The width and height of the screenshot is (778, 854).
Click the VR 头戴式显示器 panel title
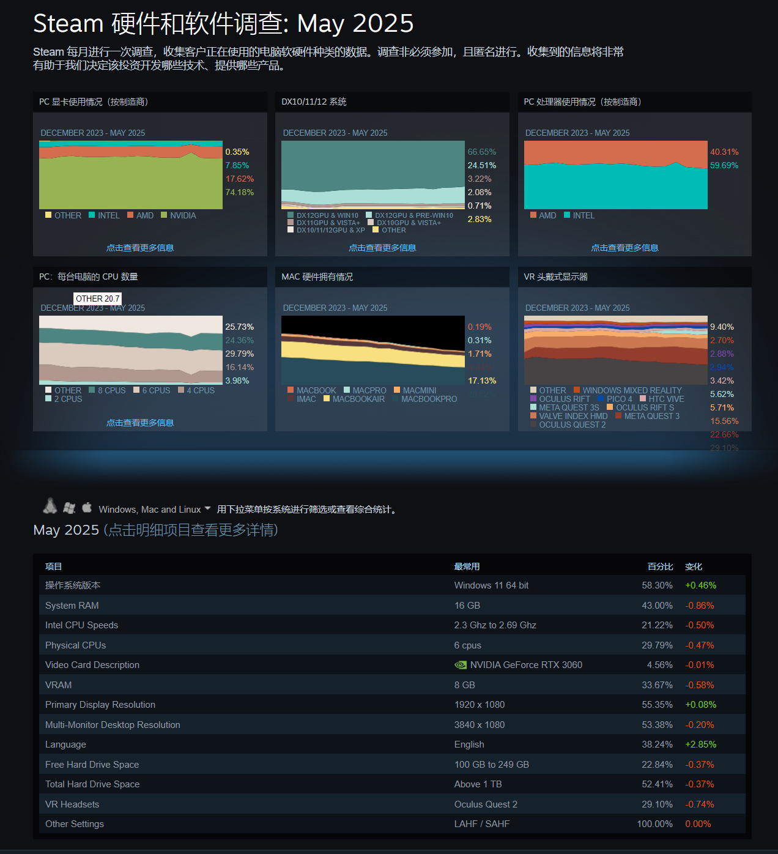click(556, 277)
